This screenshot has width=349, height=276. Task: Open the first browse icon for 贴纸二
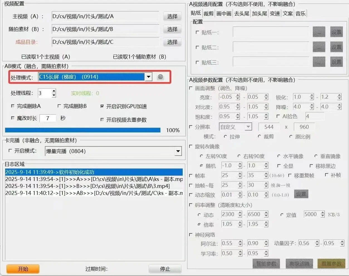click(x=319, y=47)
